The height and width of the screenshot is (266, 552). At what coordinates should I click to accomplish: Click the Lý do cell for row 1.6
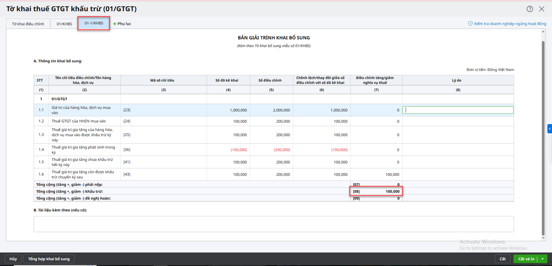pos(458,174)
